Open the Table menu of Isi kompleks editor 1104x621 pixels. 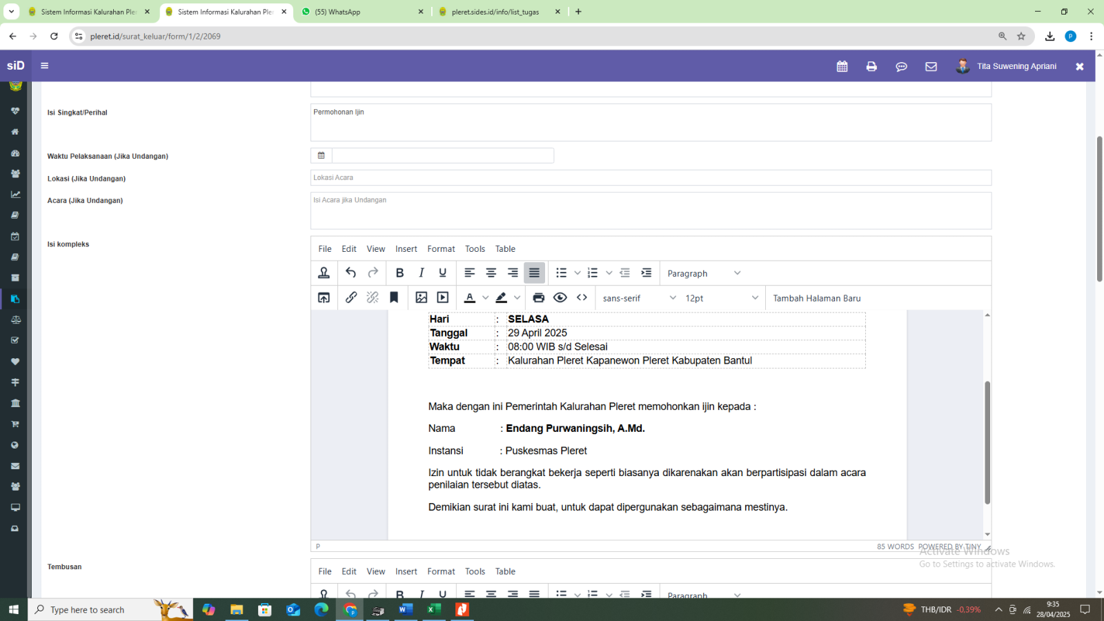505,249
